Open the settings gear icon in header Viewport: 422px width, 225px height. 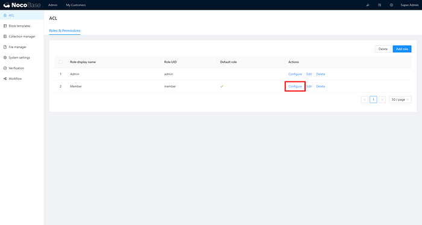[391, 5]
